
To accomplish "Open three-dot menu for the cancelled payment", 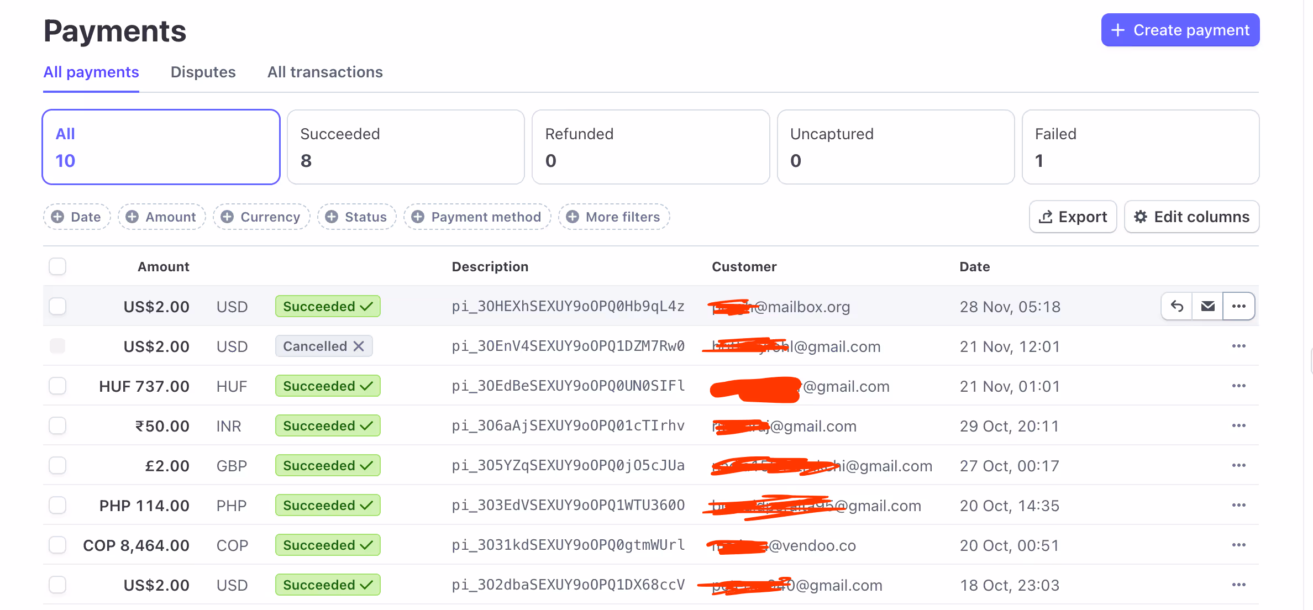I will point(1239,346).
